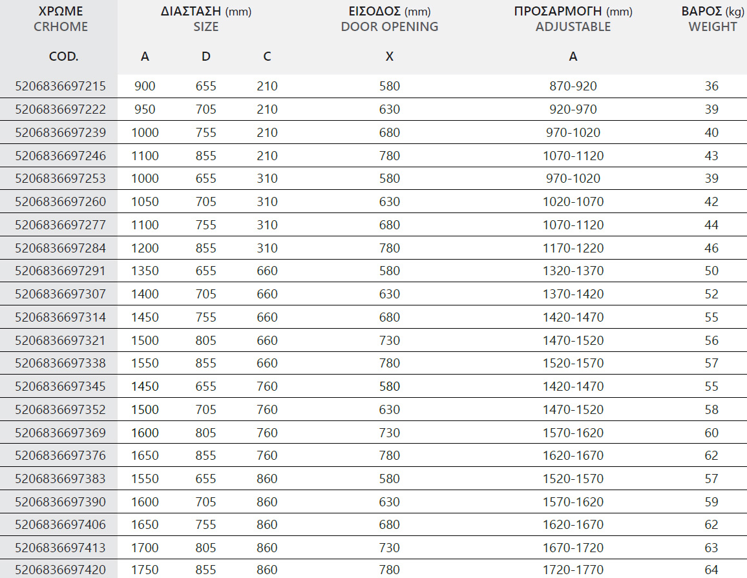Click the ΔΙΑΣΤΑΣΗ SIZE header

(205, 19)
